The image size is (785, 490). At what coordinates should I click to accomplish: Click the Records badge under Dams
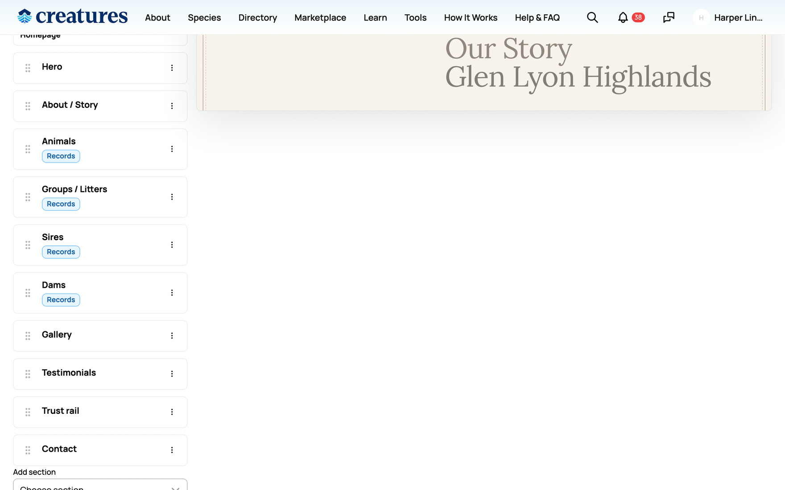coord(61,300)
